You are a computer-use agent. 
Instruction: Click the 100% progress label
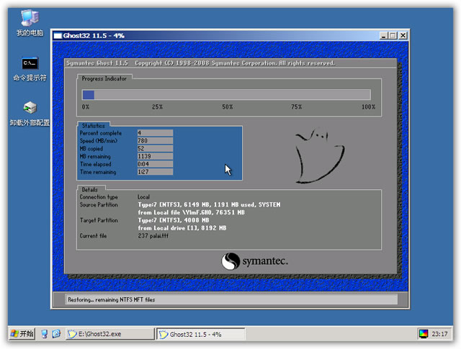coord(368,107)
